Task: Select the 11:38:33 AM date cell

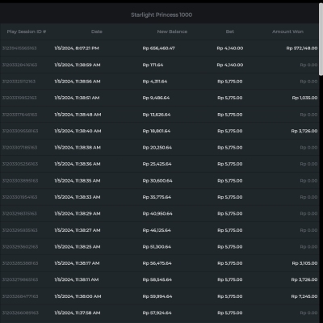Action: tap(78, 197)
